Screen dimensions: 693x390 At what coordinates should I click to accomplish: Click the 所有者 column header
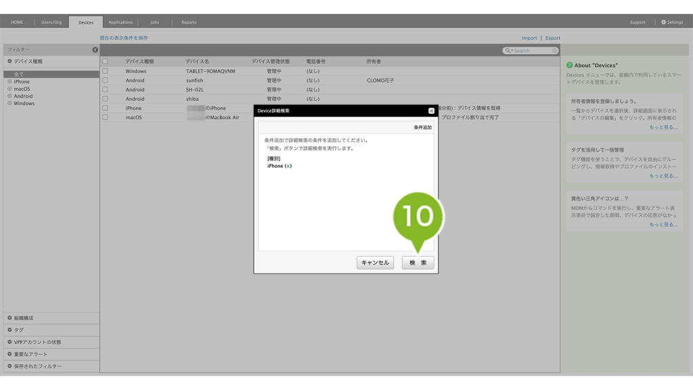(374, 62)
